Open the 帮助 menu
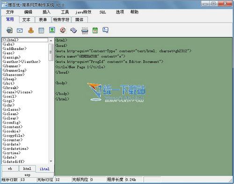 coord(134,12)
